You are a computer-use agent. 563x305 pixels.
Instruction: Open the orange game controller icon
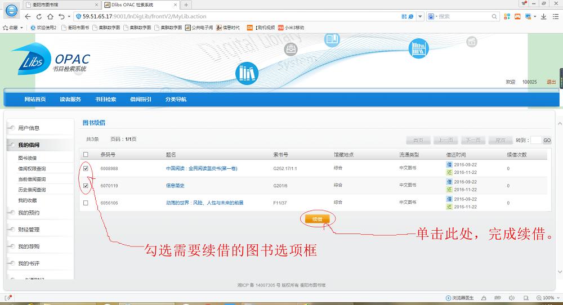tap(517, 16)
